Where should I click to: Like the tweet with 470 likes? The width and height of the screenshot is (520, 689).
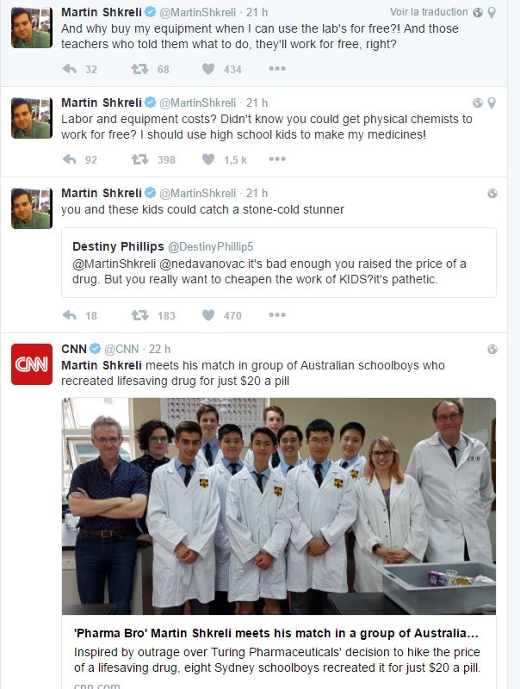click(x=208, y=315)
